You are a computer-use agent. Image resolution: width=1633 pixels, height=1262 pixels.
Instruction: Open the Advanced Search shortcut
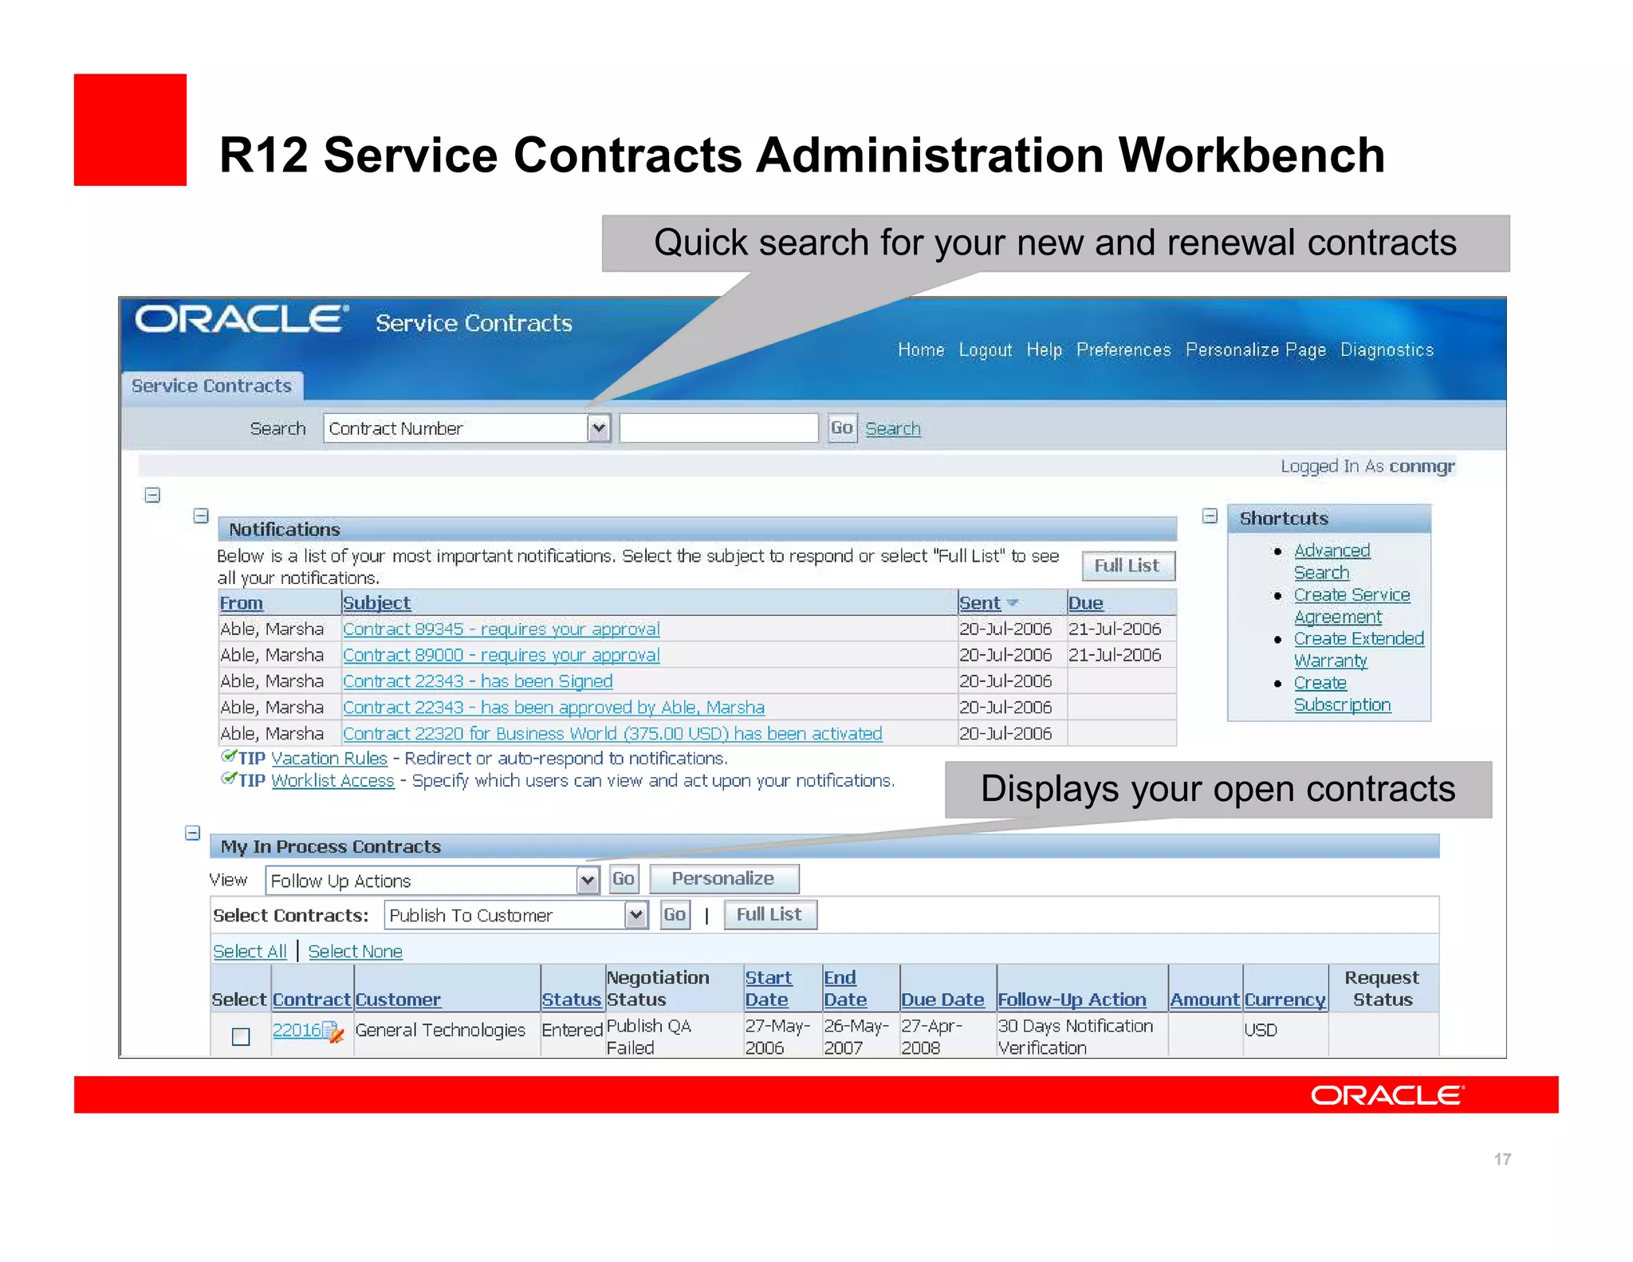click(x=1332, y=562)
